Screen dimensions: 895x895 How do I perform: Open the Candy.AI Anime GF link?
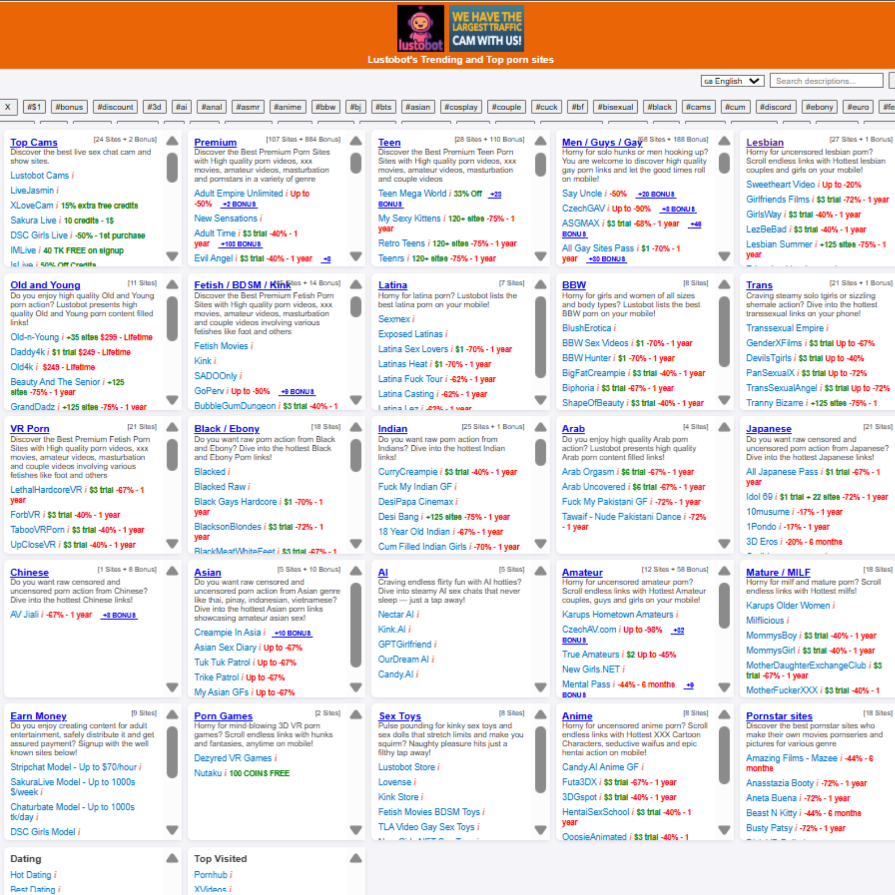[601, 767]
